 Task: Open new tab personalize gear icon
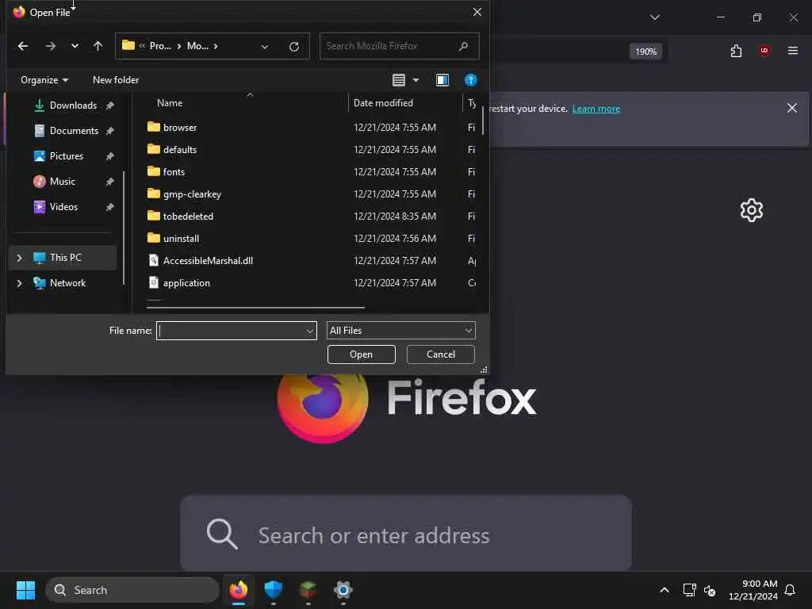pos(751,210)
